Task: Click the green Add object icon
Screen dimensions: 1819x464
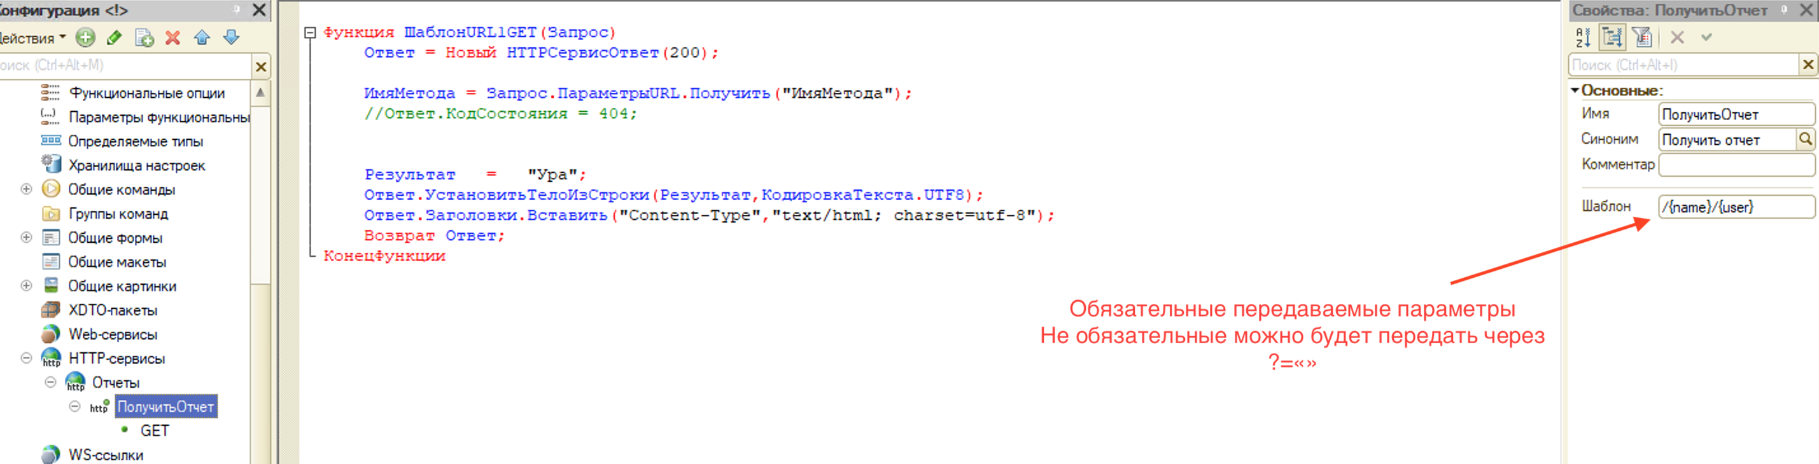Action: pos(85,38)
